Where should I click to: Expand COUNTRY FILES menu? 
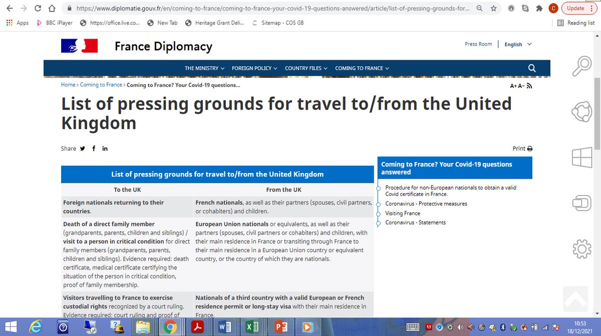point(306,68)
